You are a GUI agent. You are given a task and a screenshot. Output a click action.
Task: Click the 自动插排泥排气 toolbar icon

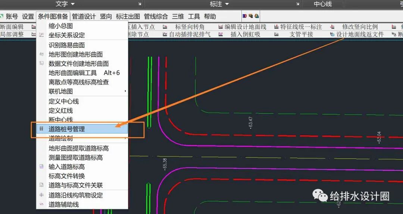[165, 34]
